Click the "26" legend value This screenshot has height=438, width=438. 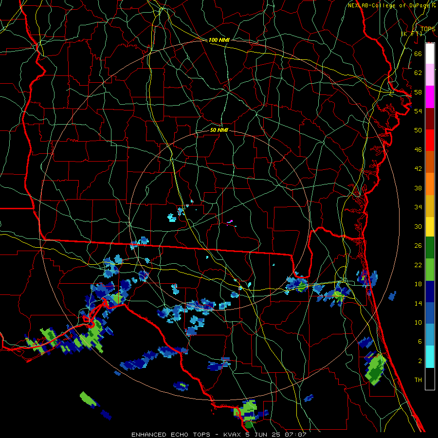click(418, 246)
